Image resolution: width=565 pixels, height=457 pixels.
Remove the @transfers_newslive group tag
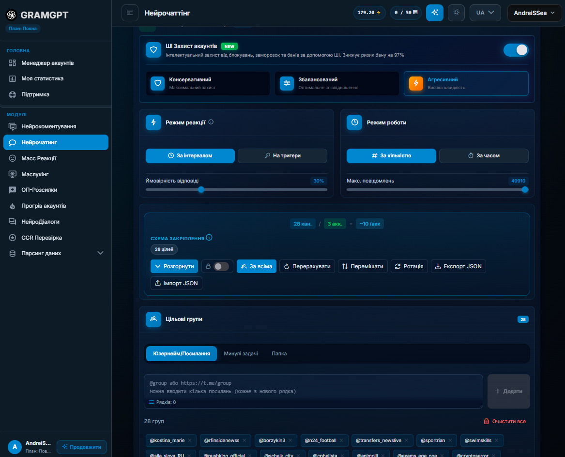[407, 441]
